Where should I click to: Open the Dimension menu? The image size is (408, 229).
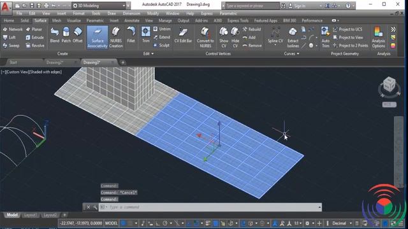tap(131, 13)
